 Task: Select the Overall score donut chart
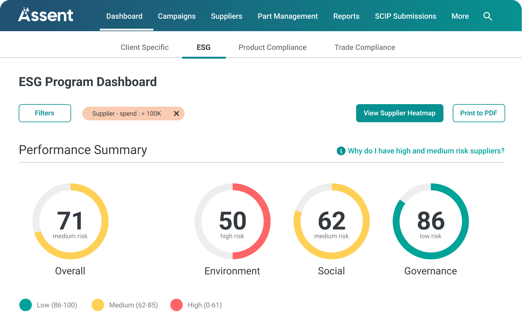[x=70, y=221]
